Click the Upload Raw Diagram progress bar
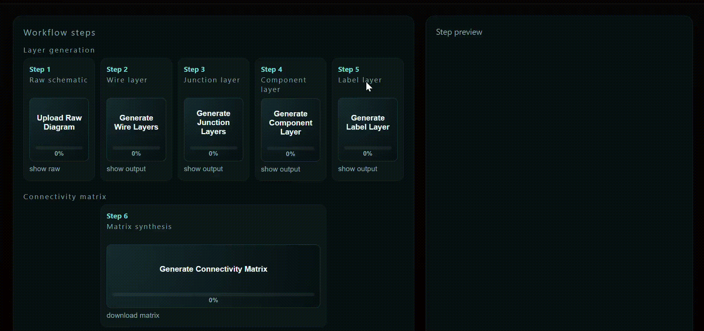704x331 pixels. 59,148
